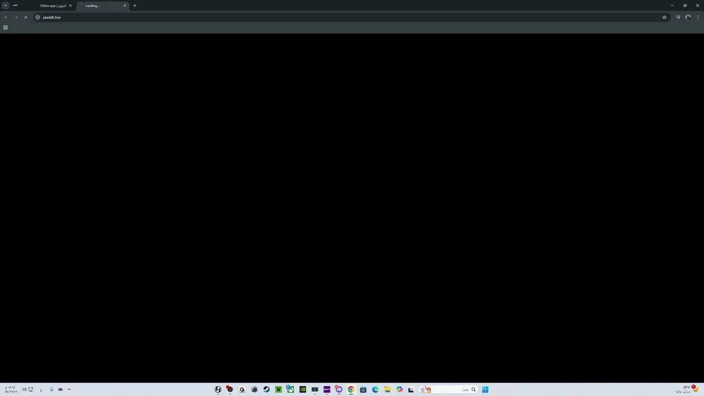This screenshot has width=704, height=396.
Task: Stop loading the page
Action: coord(25,17)
